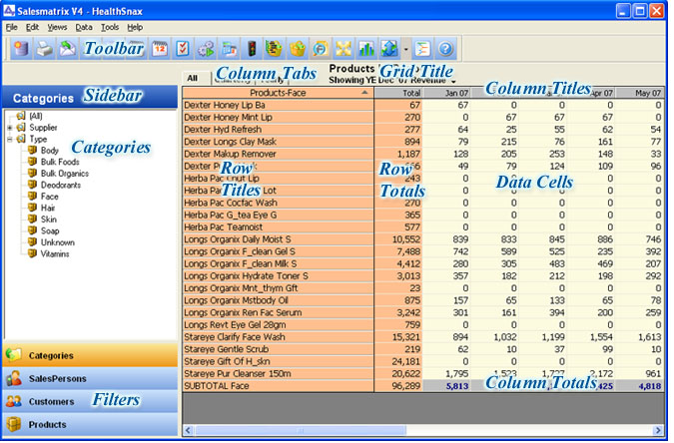Select the Soap category

click(50, 231)
